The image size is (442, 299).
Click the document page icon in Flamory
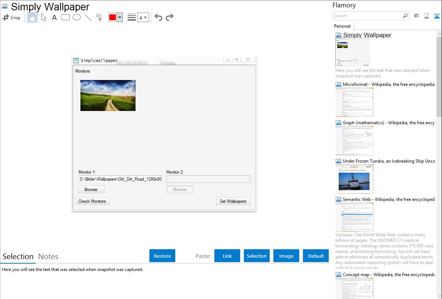(427, 16)
